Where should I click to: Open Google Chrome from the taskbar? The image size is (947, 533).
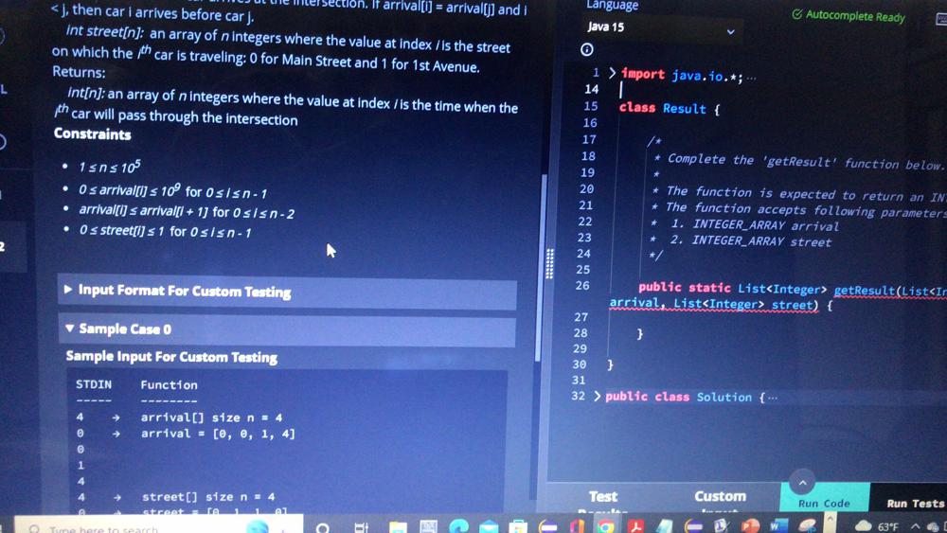tap(606, 526)
